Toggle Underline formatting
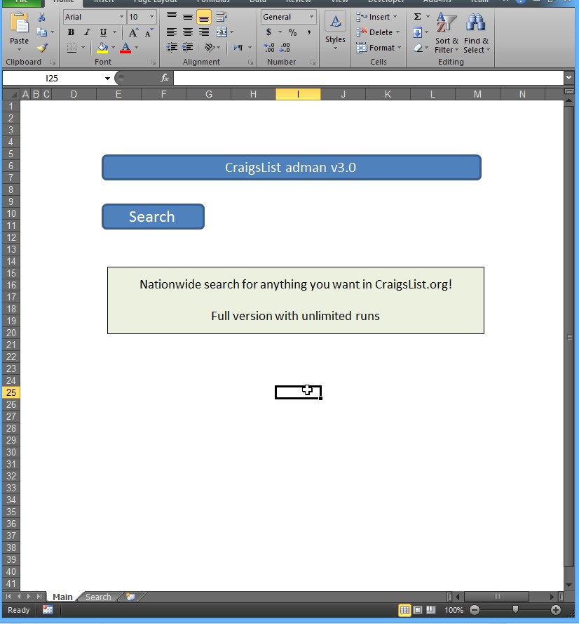The image size is (579, 624). 103,32
